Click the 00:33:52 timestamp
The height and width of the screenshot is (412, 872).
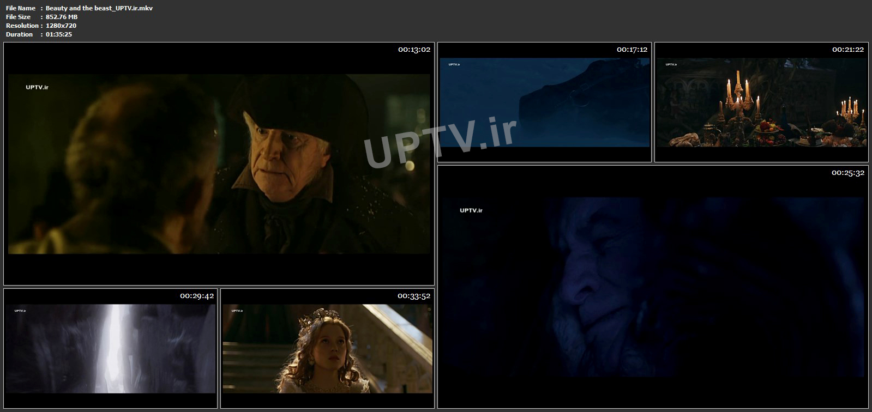(x=414, y=296)
